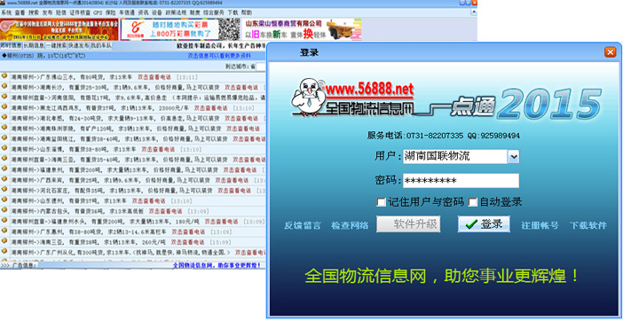
Task: Click the cargo icon beside 湖南长沙 listing
Action: (4, 86)
